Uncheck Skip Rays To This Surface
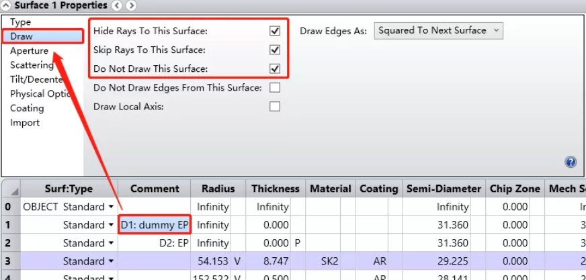Image resolution: width=586 pixels, height=280 pixels. 274,50
